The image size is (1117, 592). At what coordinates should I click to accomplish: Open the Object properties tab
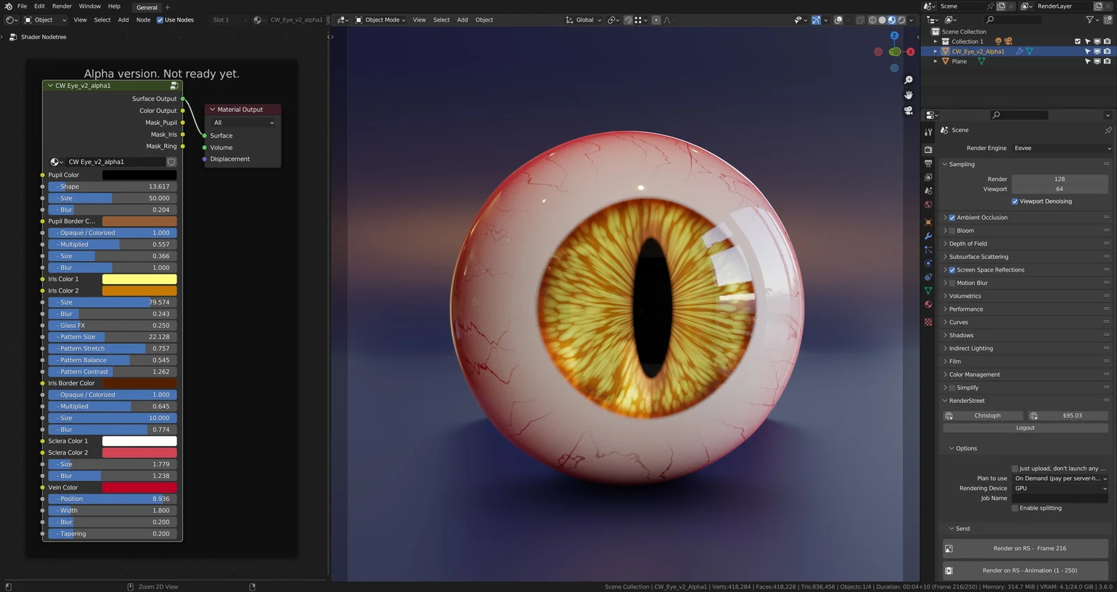pos(928,222)
